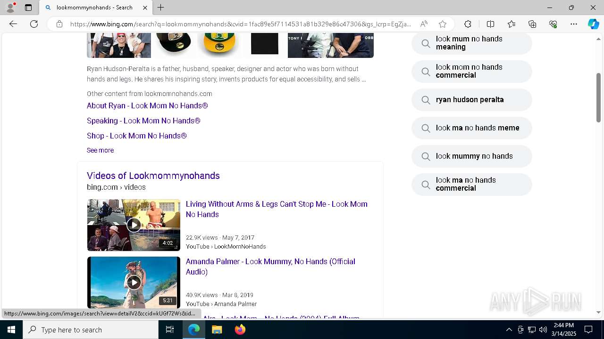Activate Read aloud in address bar
The width and height of the screenshot is (604, 339).
(x=424, y=24)
